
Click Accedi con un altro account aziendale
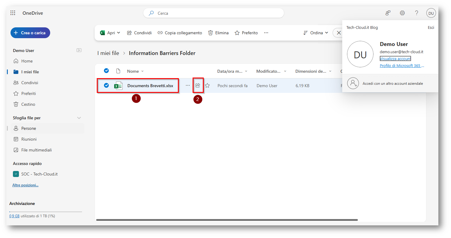click(x=390, y=83)
